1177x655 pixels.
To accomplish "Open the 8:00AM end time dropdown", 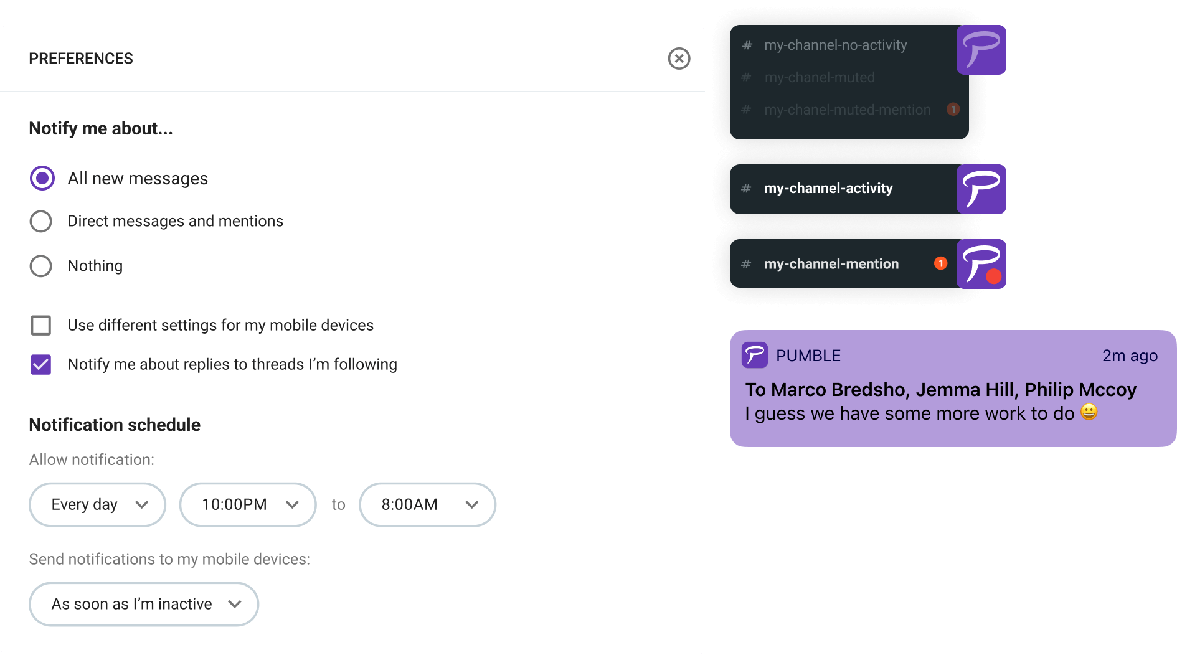I will click(x=427, y=504).
